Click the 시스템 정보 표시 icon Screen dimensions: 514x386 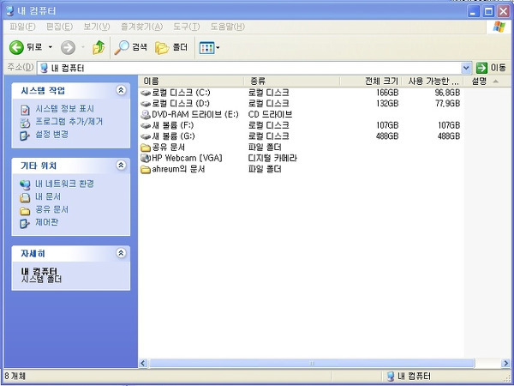point(25,110)
